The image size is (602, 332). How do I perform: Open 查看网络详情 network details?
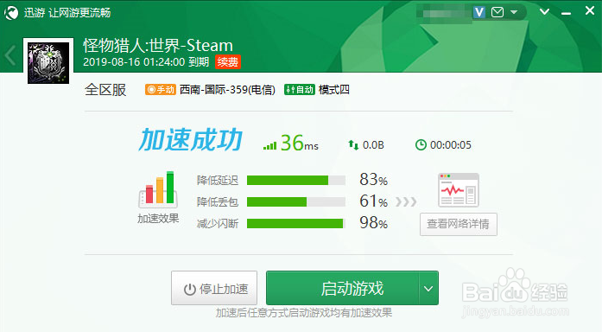459,224
